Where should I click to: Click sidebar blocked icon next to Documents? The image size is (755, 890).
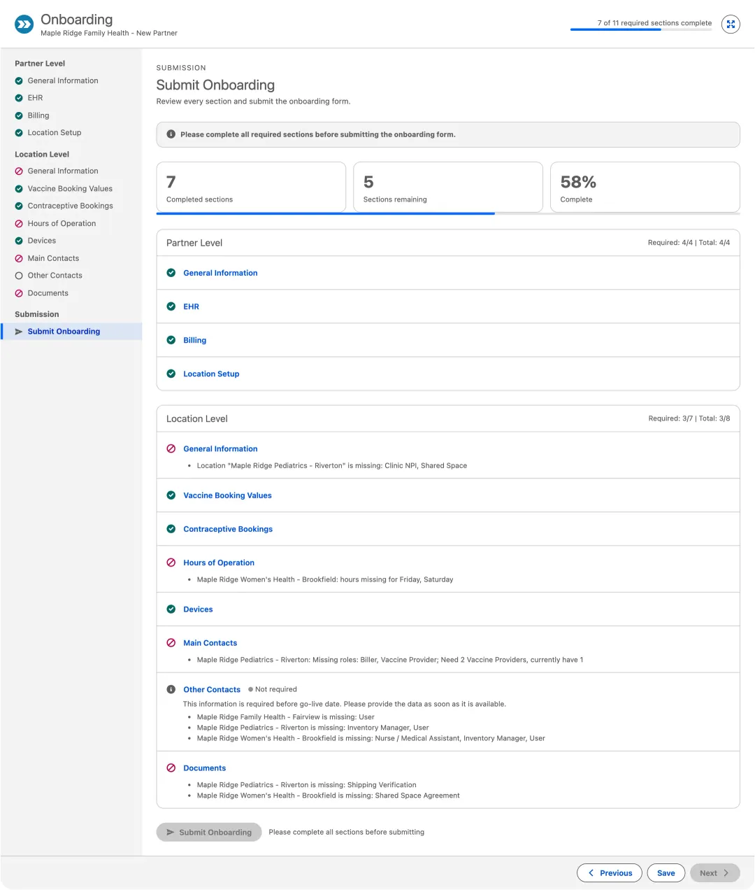coord(19,293)
